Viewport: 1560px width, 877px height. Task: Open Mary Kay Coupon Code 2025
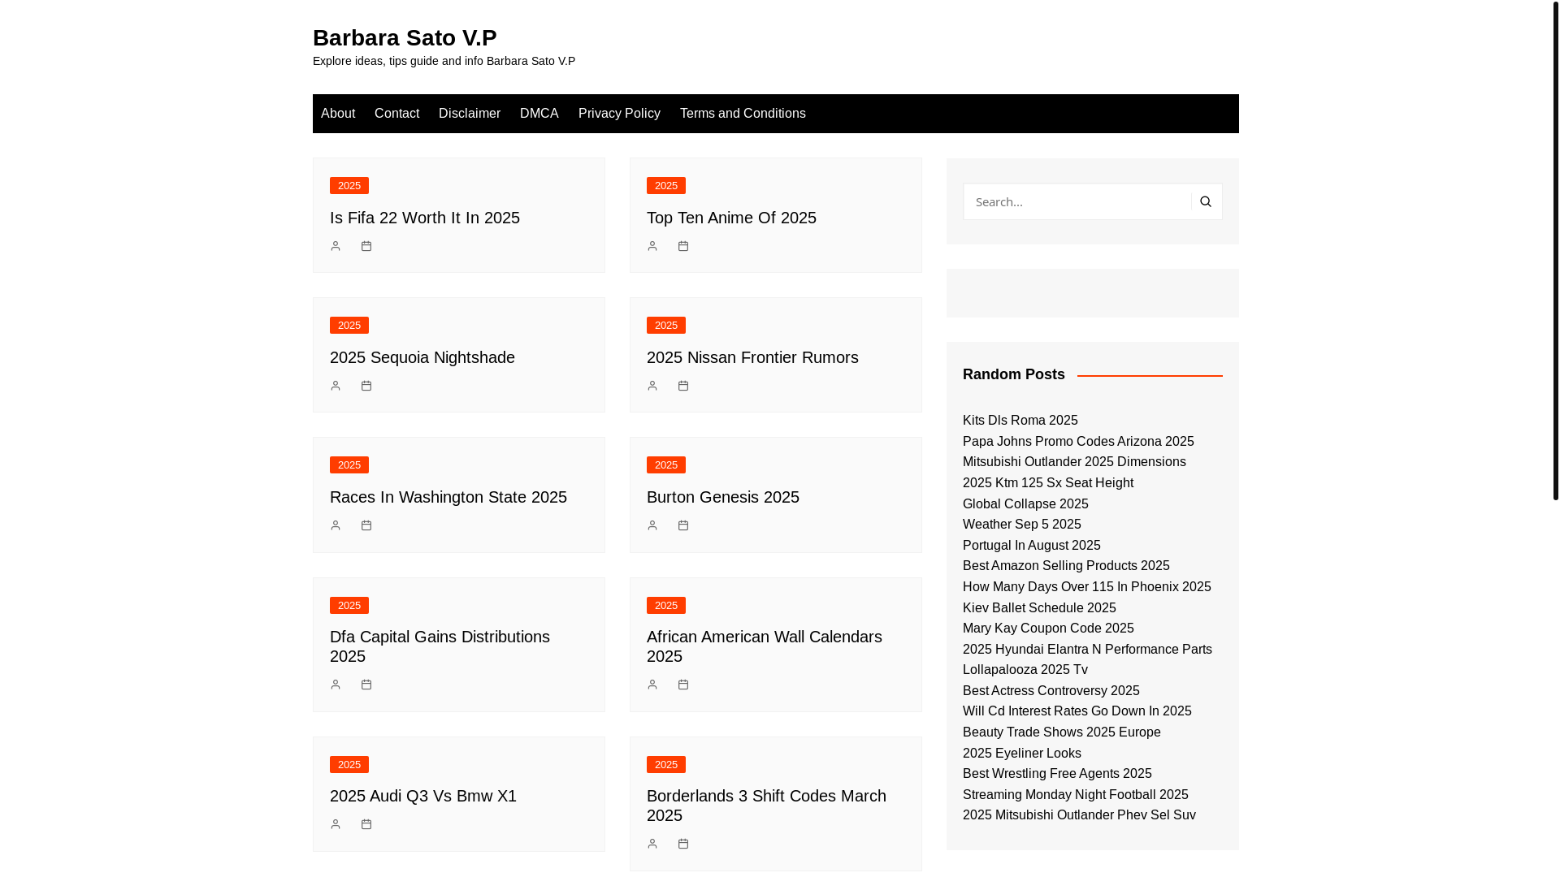pyautogui.click(x=1048, y=629)
